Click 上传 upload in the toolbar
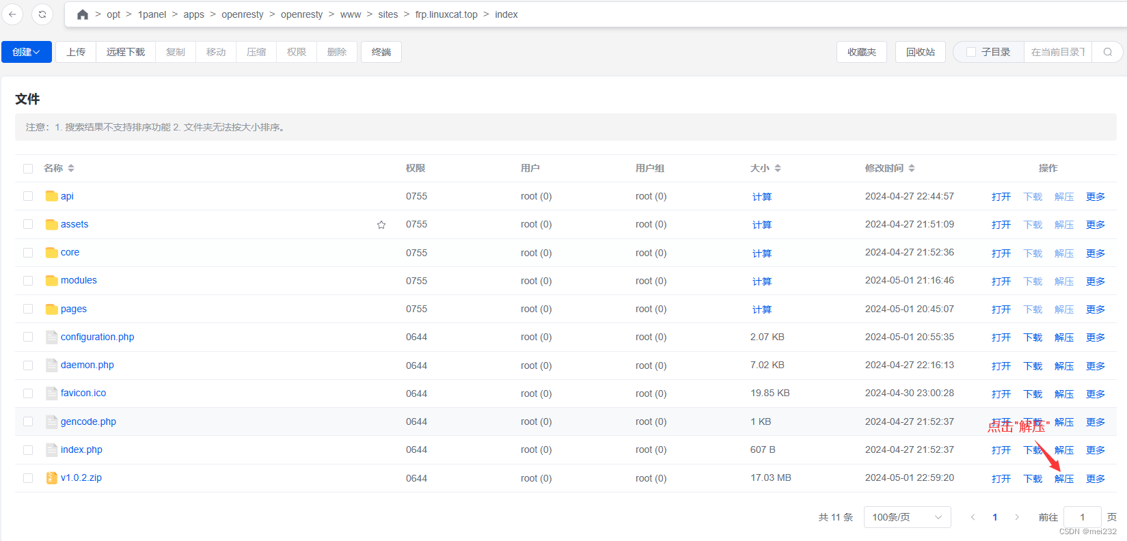1127x541 pixels. coord(76,52)
